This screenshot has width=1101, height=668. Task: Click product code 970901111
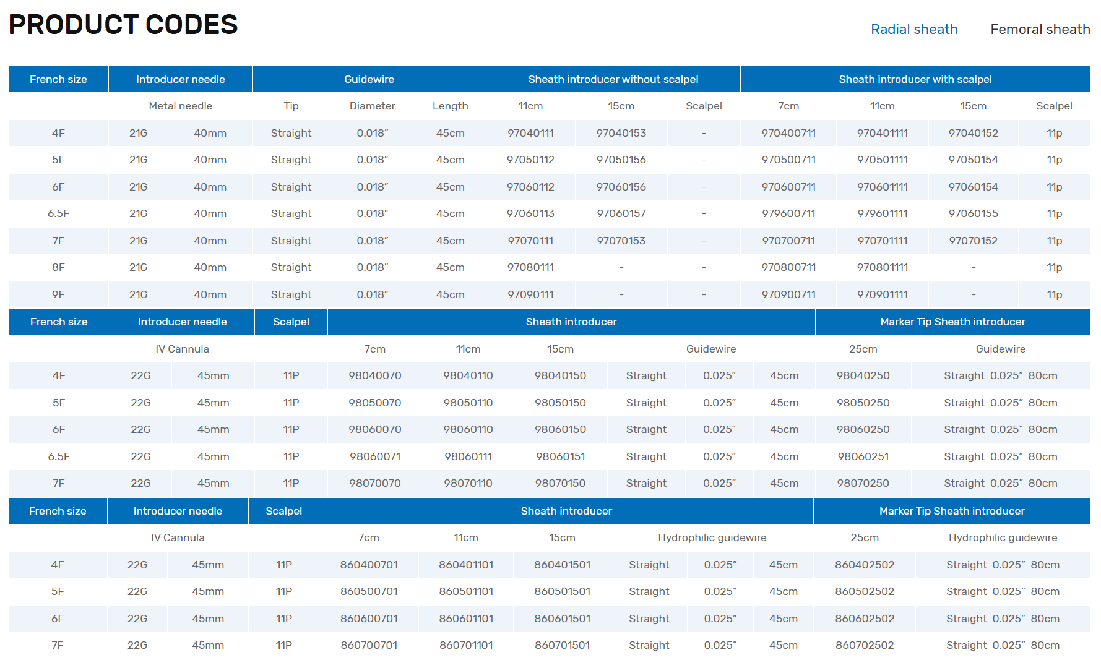click(882, 294)
